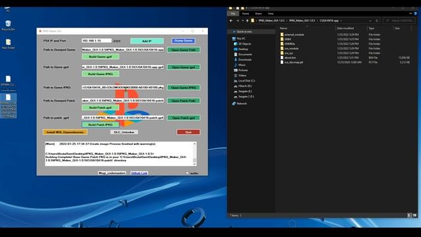Click the PS4 IP address field
This screenshot has width=421, height=237.
coord(97,41)
